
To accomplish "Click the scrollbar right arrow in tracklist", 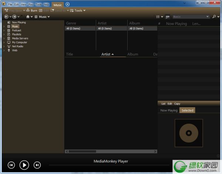I will coord(155,151).
